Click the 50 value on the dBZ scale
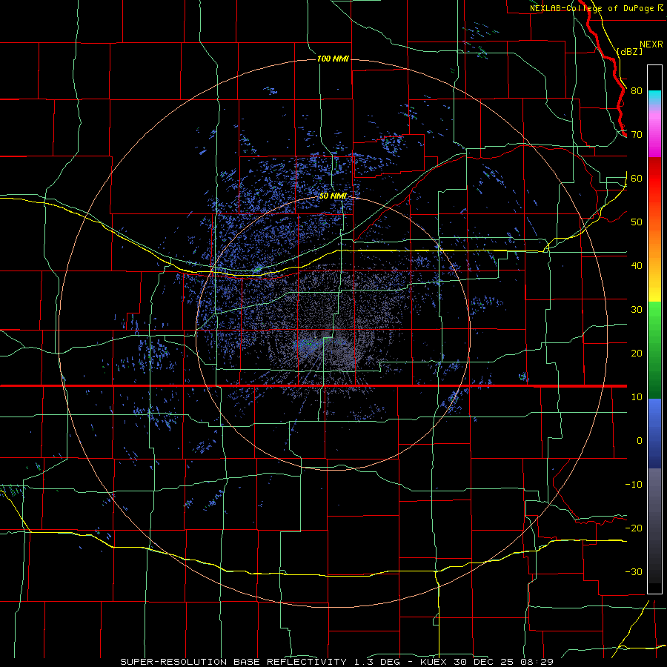The image size is (667, 667). pyautogui.click(x=637, y=222)
